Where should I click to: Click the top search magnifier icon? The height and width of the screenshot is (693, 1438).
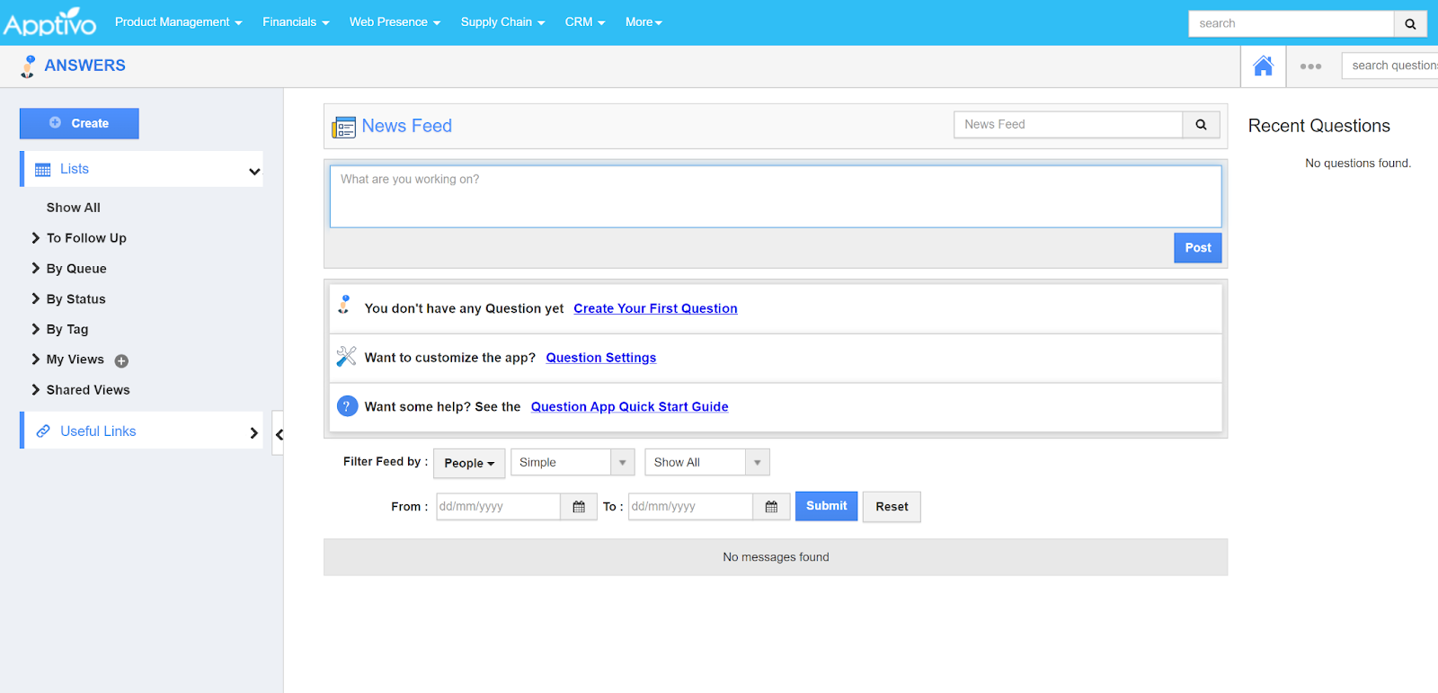(1410, 23)
